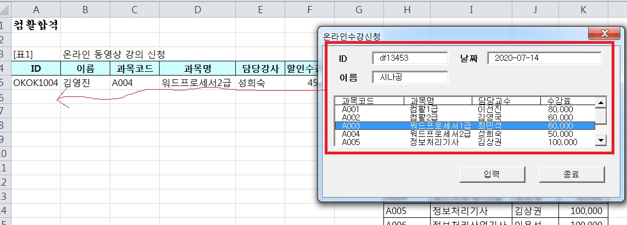Click the list scrollbar up arrow
The height and width of the screenshot is (225, 627).
point(601,102)
